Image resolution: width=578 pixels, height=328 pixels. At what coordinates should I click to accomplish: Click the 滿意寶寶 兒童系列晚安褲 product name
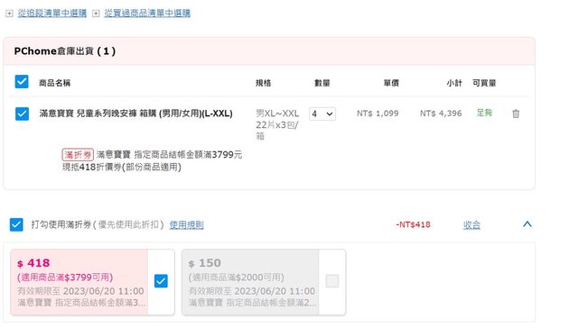[x=136, y=114]
